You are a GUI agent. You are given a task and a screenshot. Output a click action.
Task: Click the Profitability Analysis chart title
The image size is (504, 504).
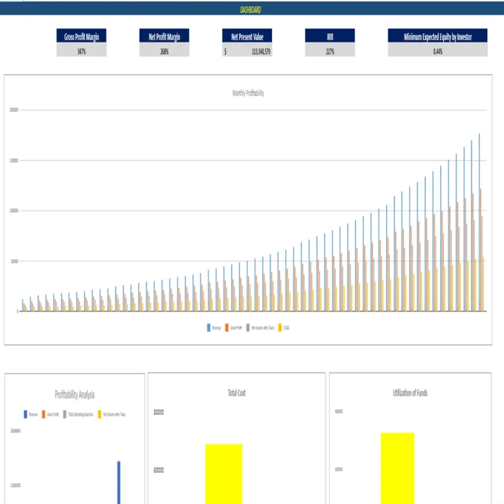click(x=74, y=395)
